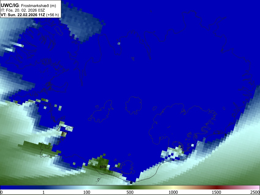Viewport: 260px width, 195px height.
Task: Click the '1500' tick label on the color scale
Action: click(217, 192)
